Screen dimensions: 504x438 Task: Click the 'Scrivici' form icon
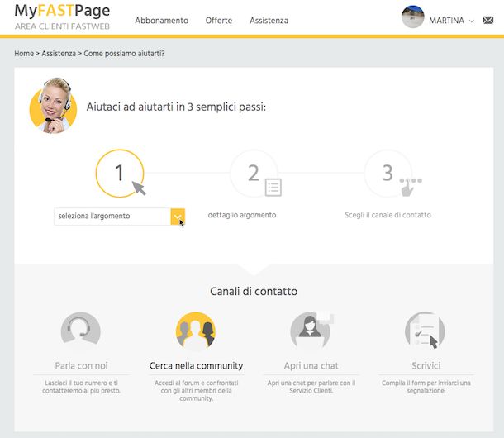coord(425,331)
